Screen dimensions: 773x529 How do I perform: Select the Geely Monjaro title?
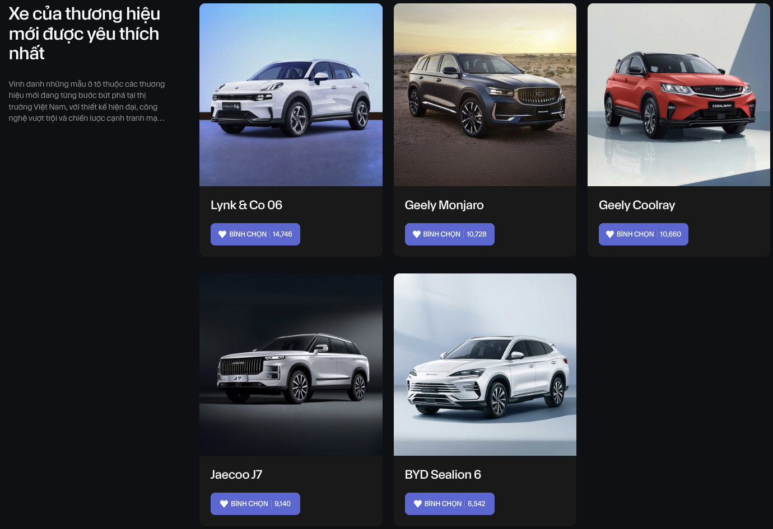(x=444, y=205)
